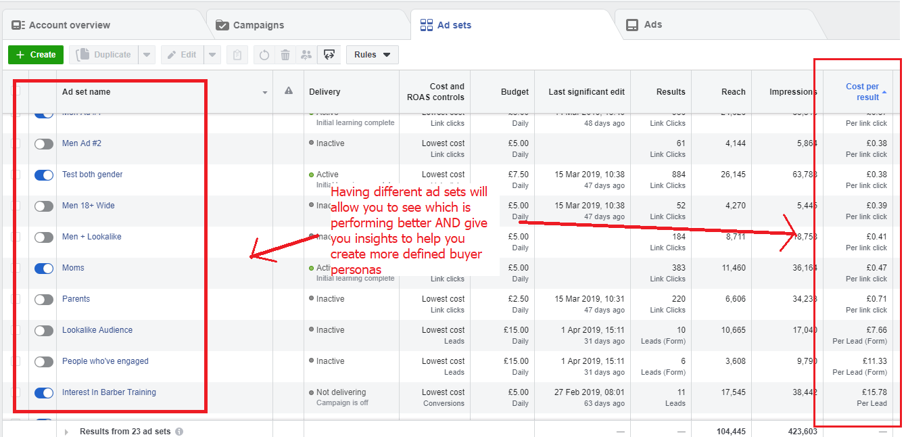Screen dimensions: 906x437
Task: Open the Duplicate dropdown arrow
Action: click(x=147, y=55)
